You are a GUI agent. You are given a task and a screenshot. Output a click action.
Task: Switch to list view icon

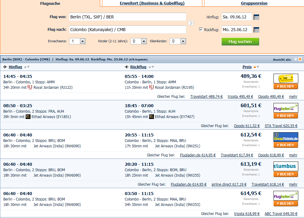[x=296, y=59]
